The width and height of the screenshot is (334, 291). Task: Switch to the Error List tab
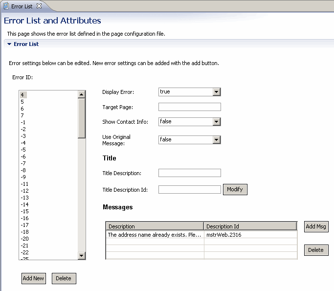pos(22,6)
